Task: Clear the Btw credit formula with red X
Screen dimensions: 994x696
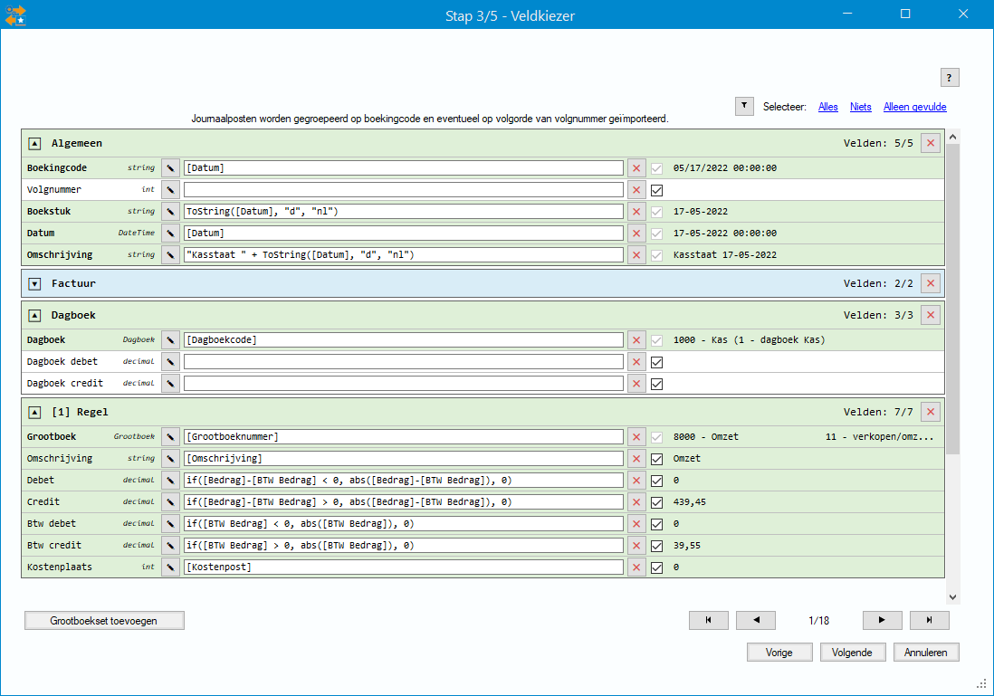Action: [636, 545]
